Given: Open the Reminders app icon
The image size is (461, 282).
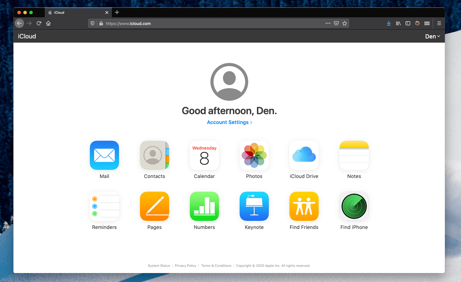Looking at the screenshot, I should (104, 206).
